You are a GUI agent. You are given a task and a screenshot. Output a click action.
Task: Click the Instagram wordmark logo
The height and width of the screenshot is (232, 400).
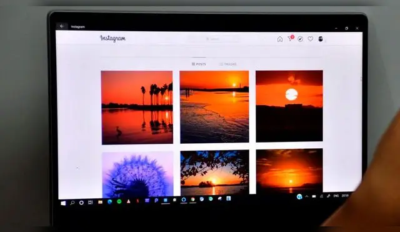coord(112,38)
